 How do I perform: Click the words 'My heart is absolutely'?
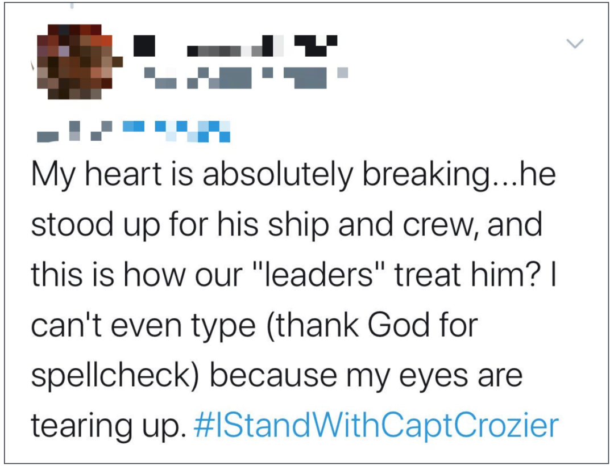192,175
